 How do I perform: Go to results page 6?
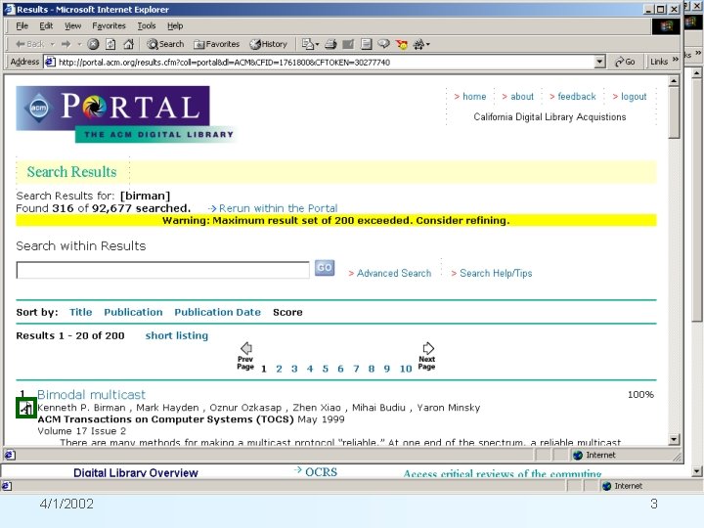coord(340,369)
